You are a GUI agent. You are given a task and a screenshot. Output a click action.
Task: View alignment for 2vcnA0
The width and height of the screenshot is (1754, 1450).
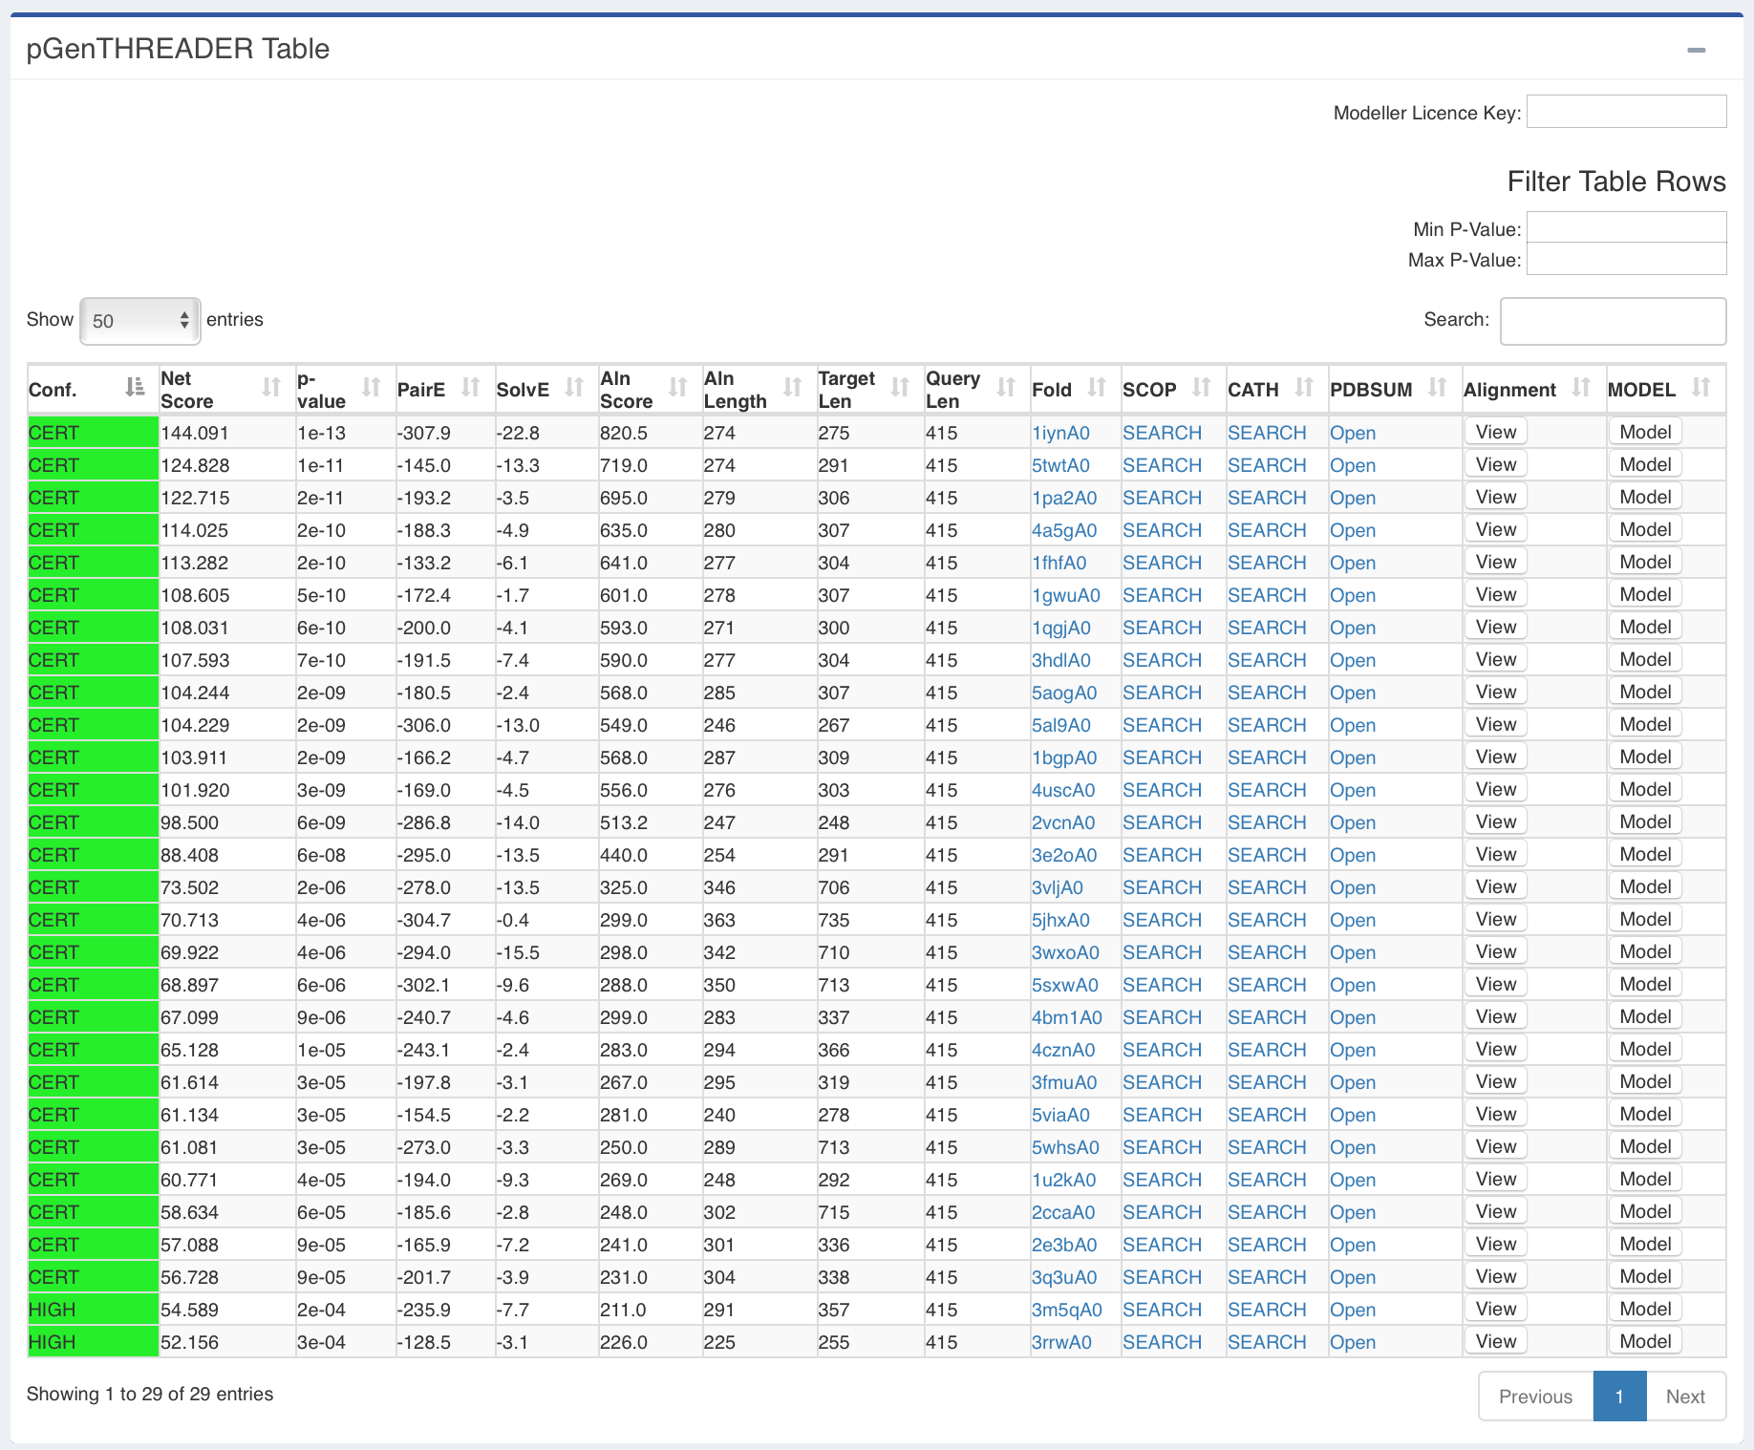1496,821
